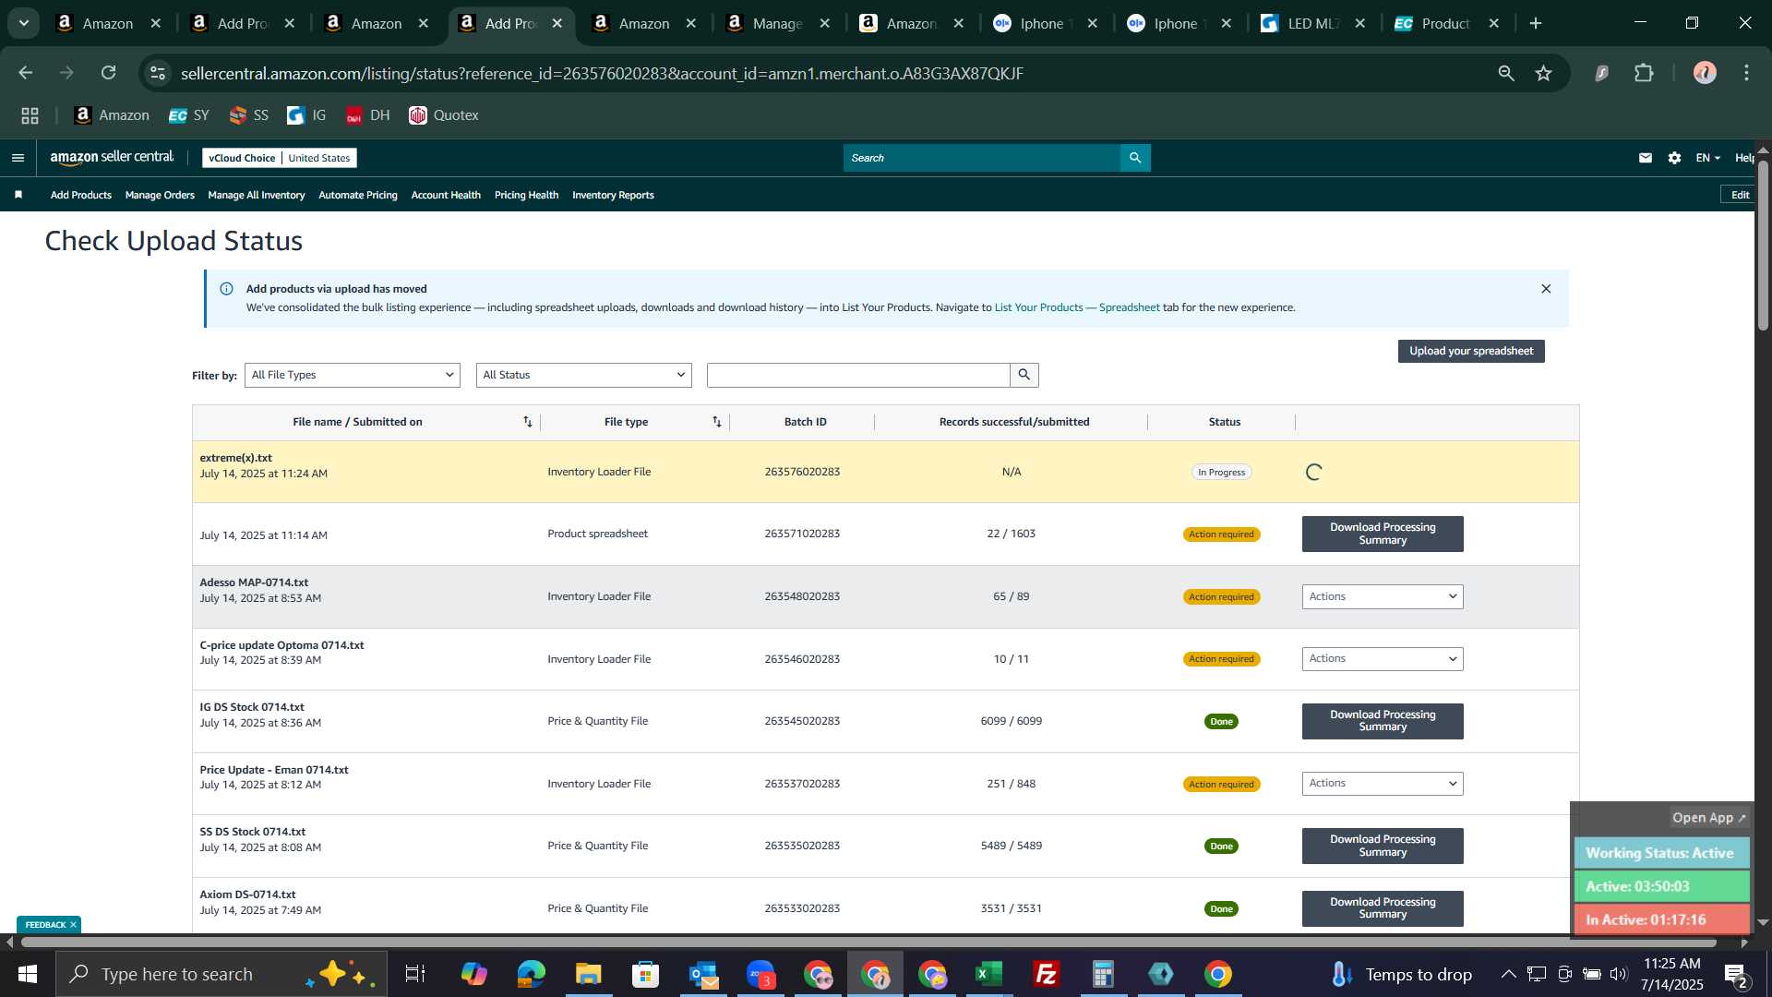Click the Chrome address bar URL
This screenshot has height=997, width=1772.
(x=602, y=73)
